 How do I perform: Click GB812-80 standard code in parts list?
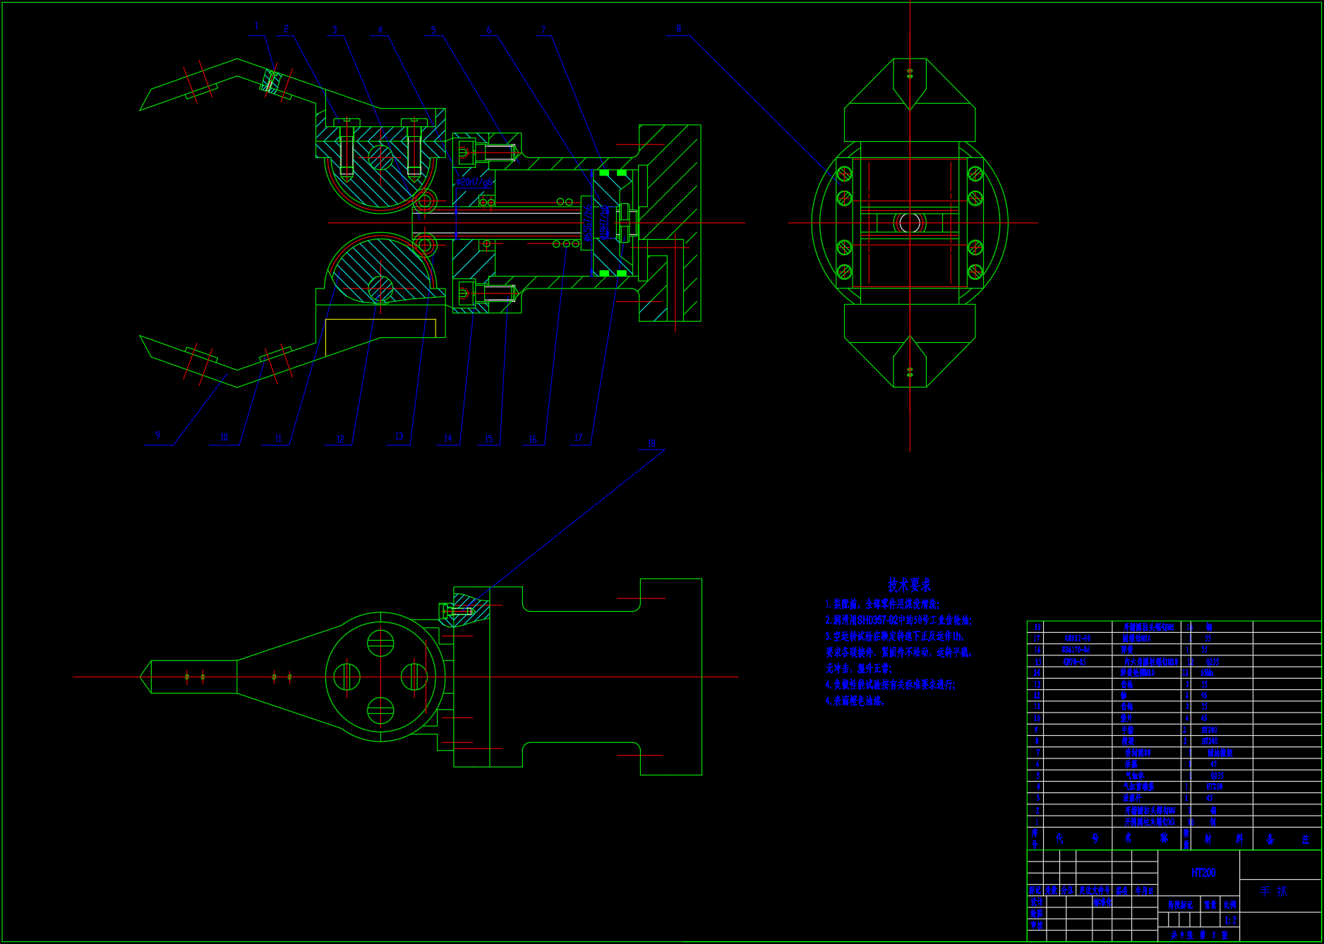pyautogui.click(x=1077, y=639)
